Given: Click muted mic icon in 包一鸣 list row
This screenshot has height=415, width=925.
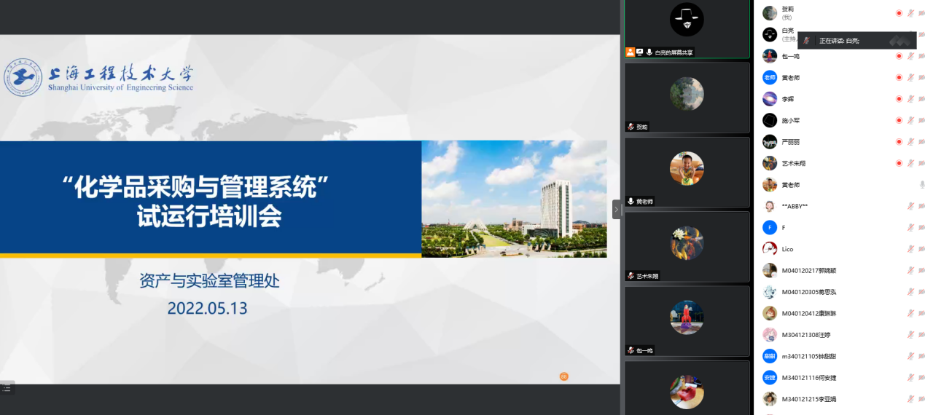Looking at the screenshot, I should 910,56.
